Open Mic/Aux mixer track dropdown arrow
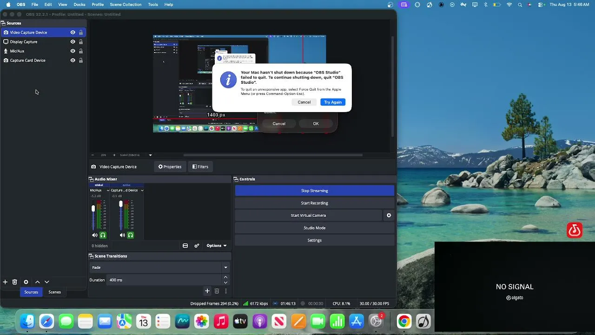This screenshot has height=335, width=595. [108, 190]
